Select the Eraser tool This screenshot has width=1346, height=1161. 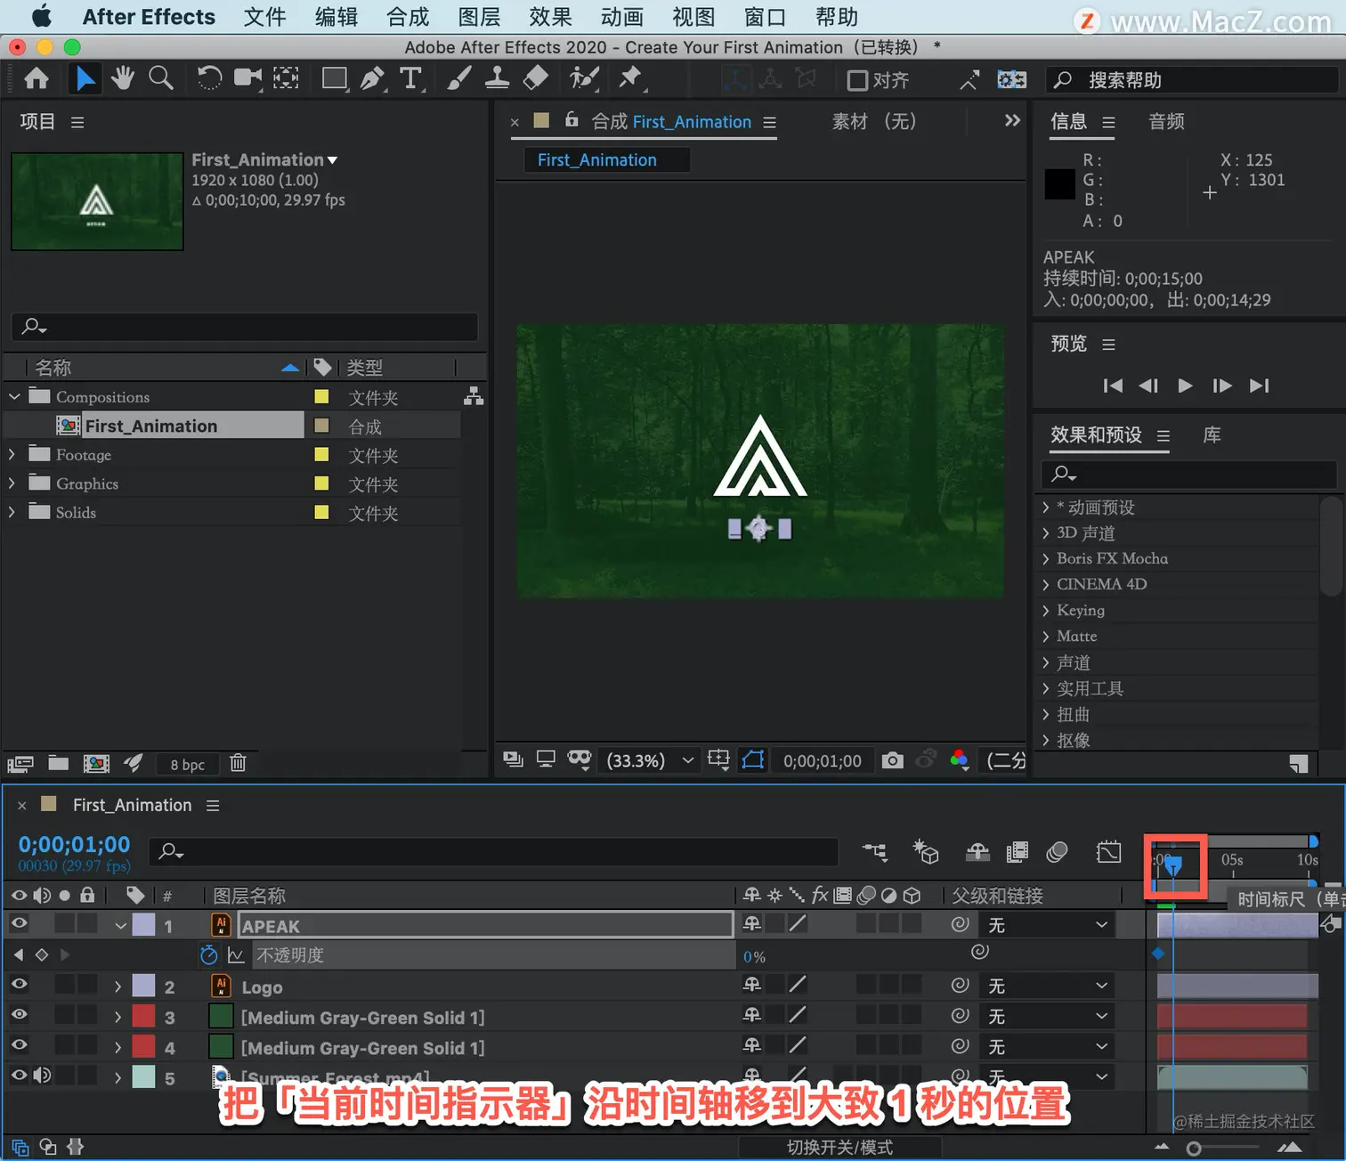tap(535, 78)
